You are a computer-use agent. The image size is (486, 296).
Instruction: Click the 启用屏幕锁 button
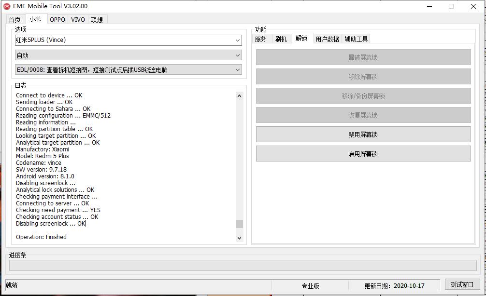point(363,154)
